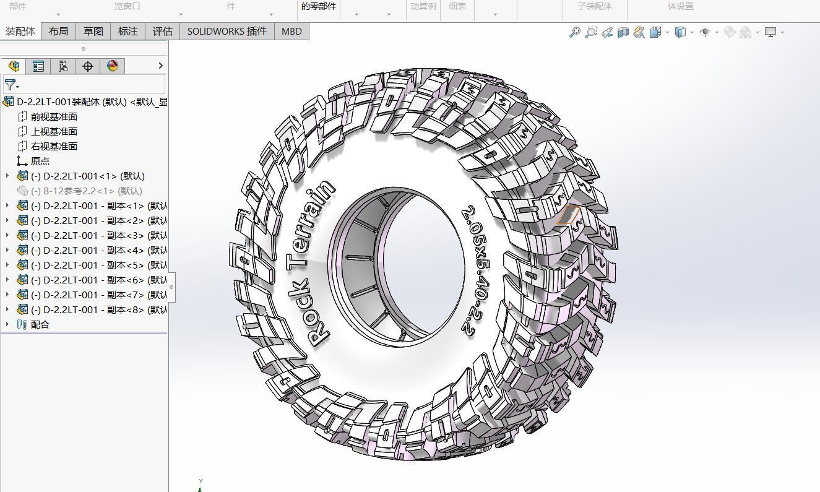820x492 pixels.
Task: Open the DisplayManager color-ball tab
Action: 113,66
